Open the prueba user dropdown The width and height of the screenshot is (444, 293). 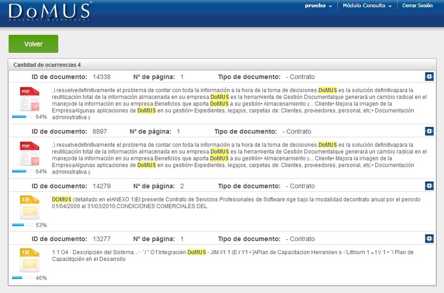point(318,6)
